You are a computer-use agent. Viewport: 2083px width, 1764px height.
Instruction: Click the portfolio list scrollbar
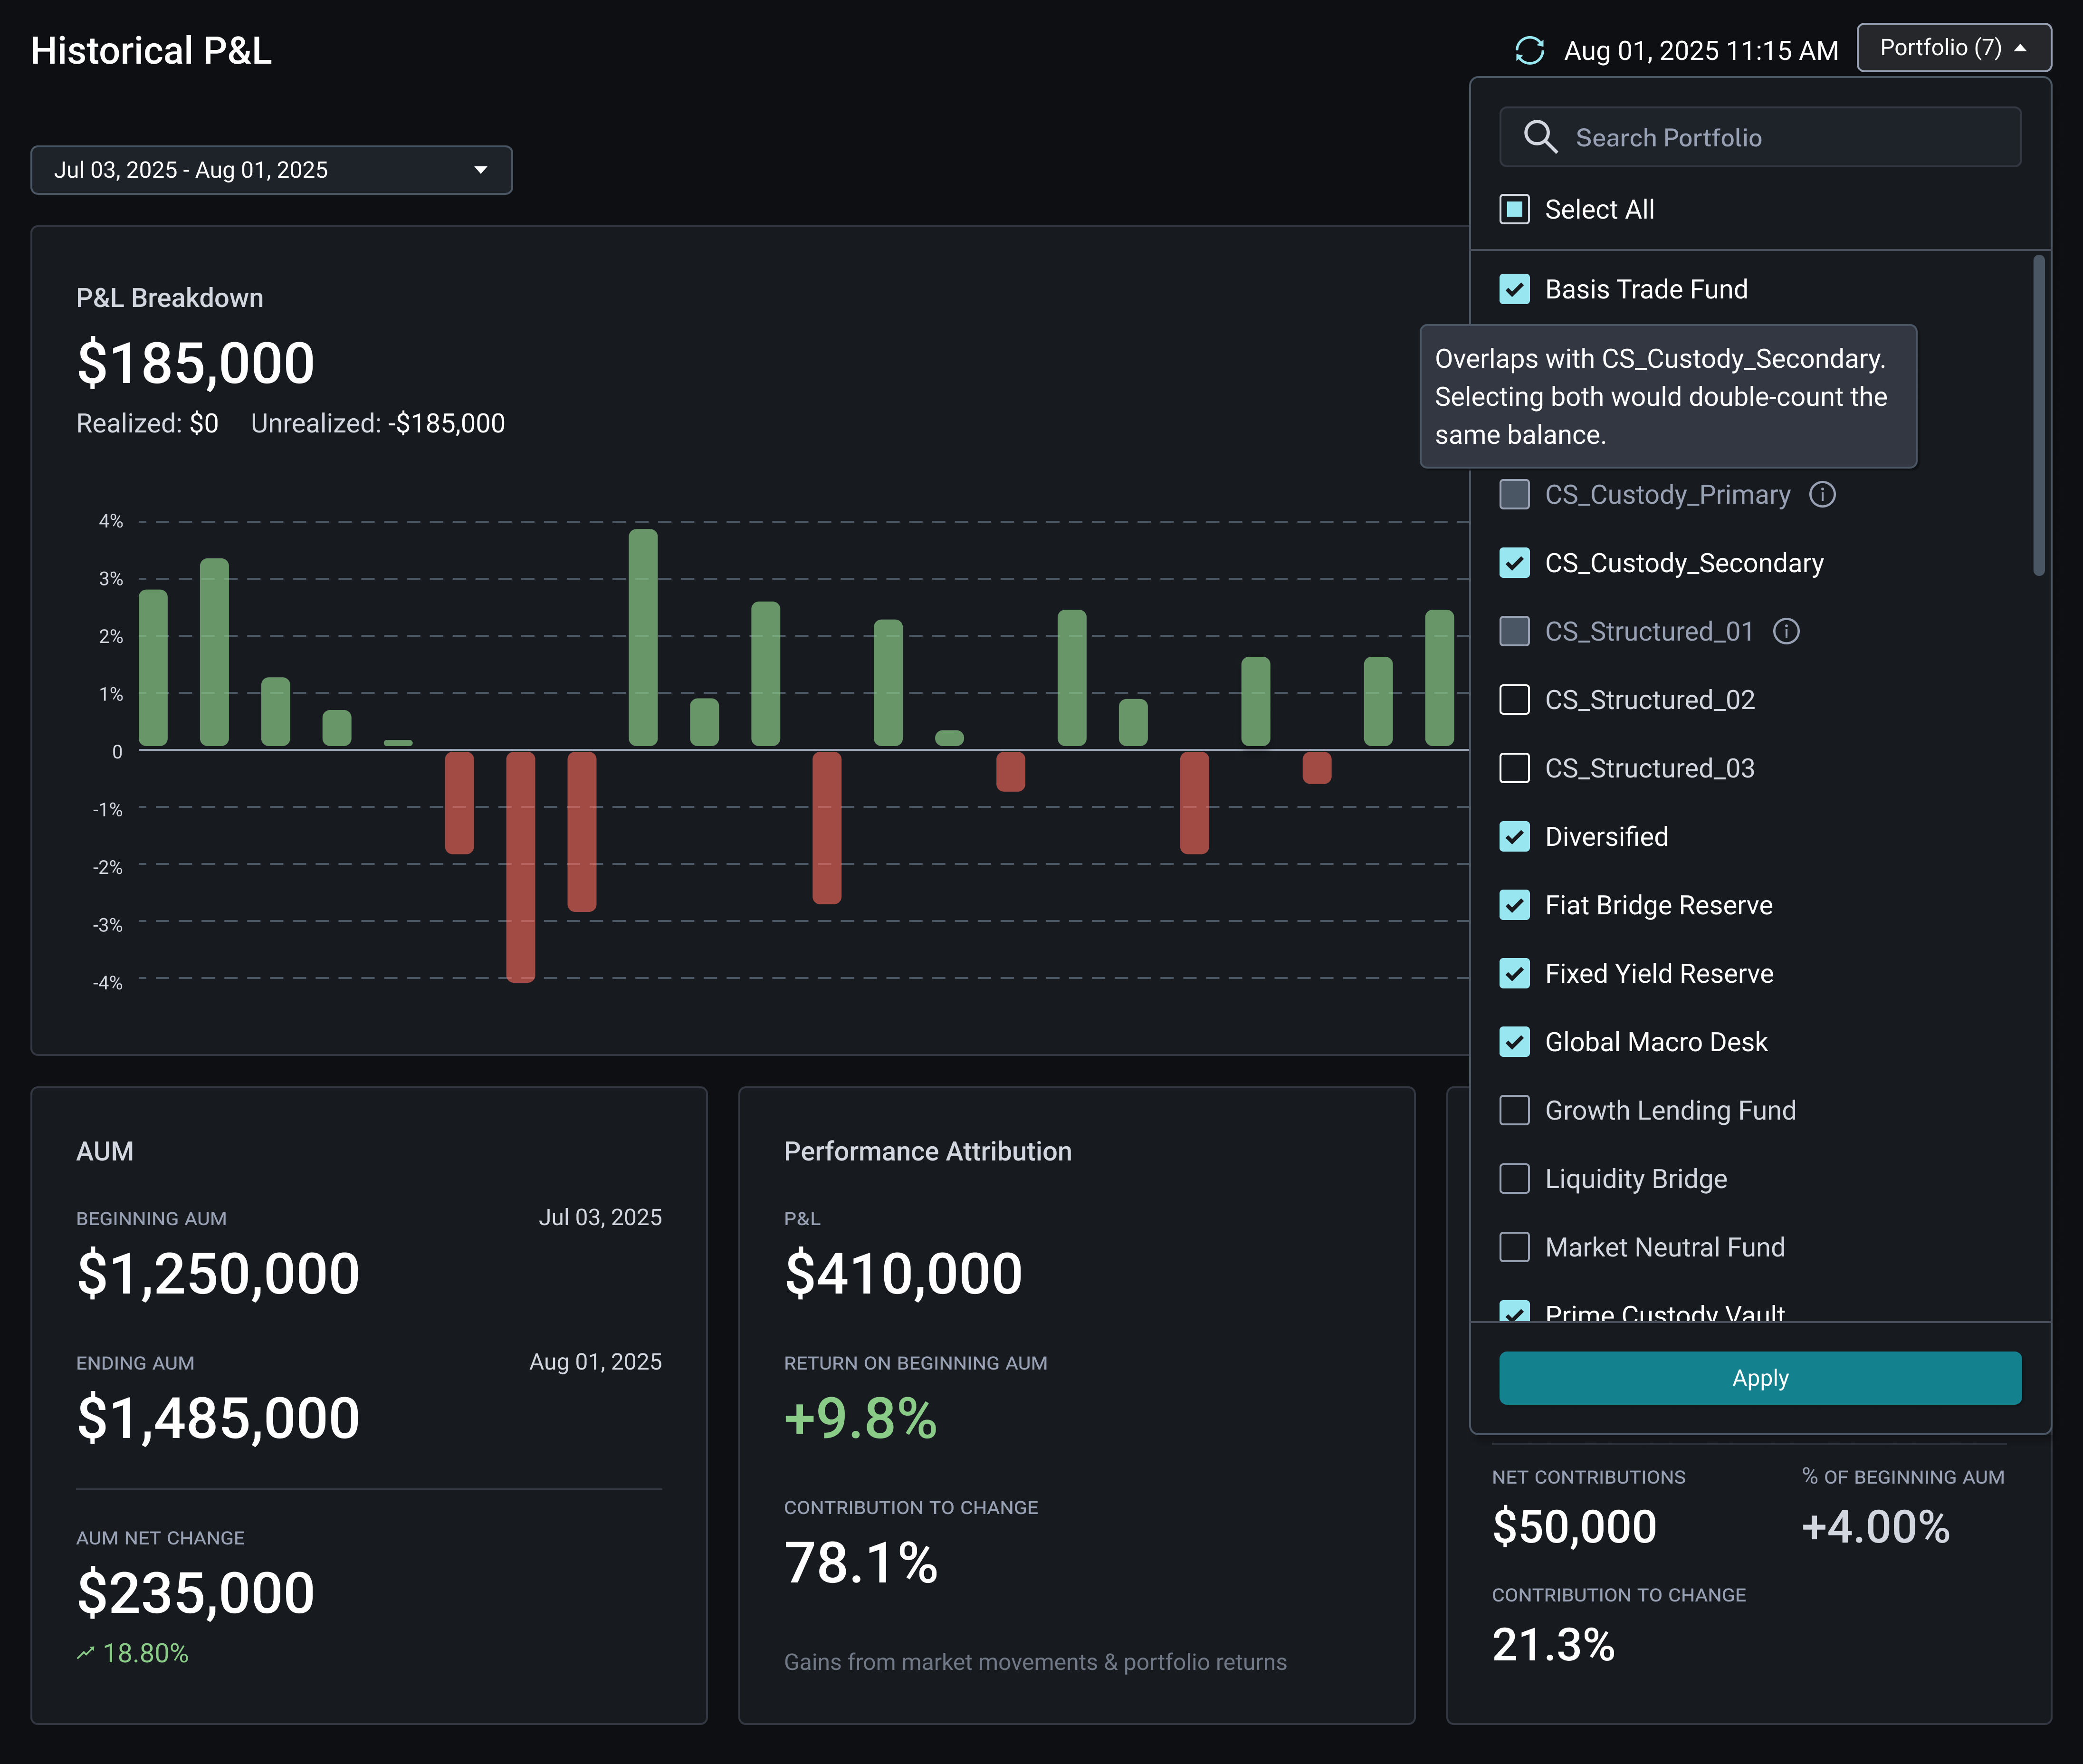[2039, 415]
